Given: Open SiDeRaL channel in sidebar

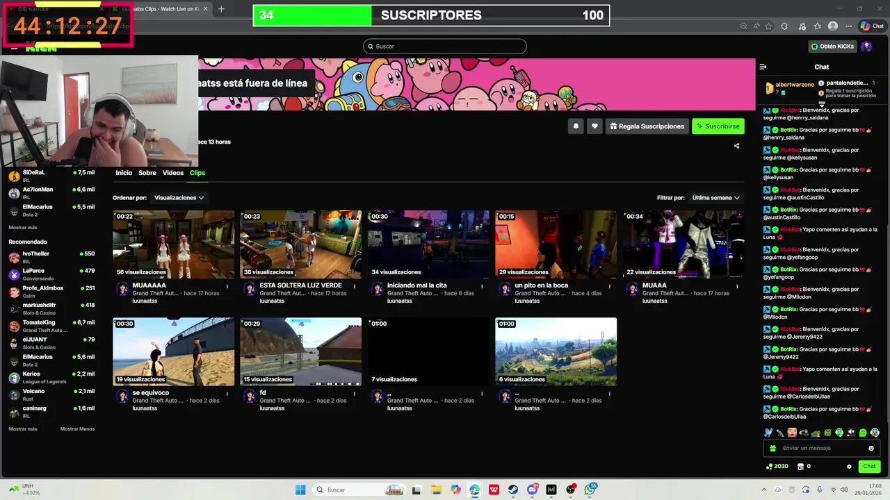Looking at the screenshot, I should pyautogui.click(x=52, y=176).
